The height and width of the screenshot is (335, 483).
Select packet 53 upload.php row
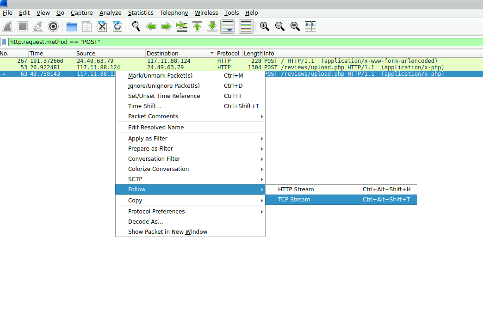(x=241, y=67)
